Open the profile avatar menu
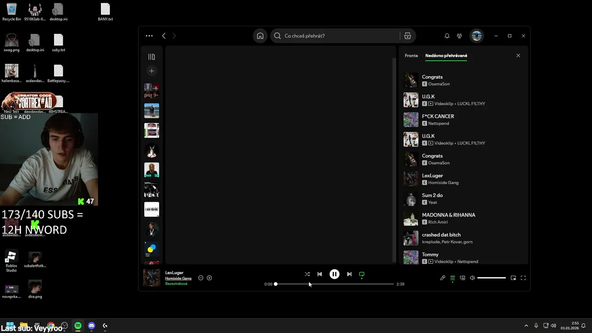Image resolution: width=592 pixels, height=333 pixels. pos(476,36)
